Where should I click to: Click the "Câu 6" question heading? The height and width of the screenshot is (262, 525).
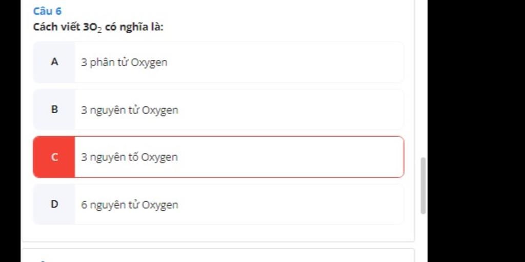(47, 11)
